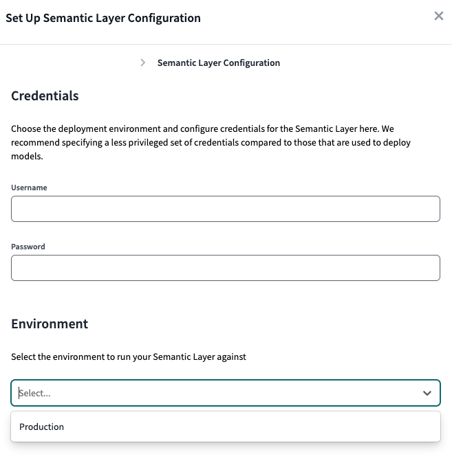Click the Username field label
Viewport: 452px width, 465px height.
pyautogui.click(x=29, y=188)
